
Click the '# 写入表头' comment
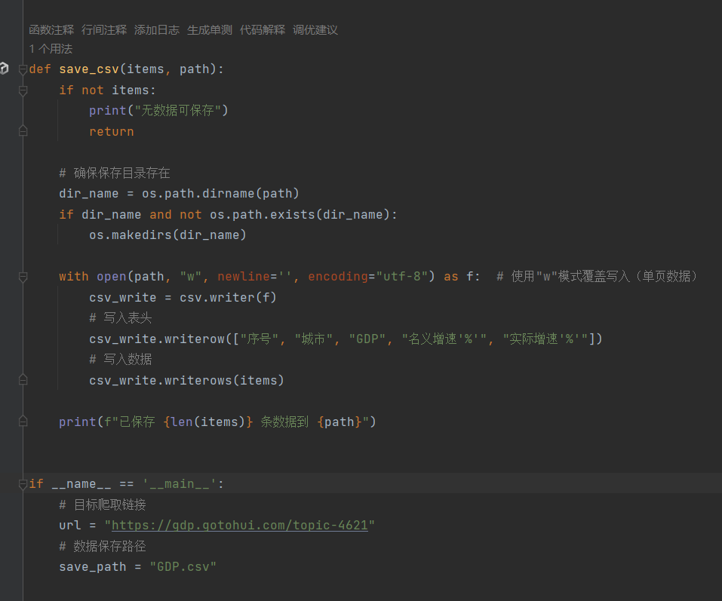[x=121, y=318]
